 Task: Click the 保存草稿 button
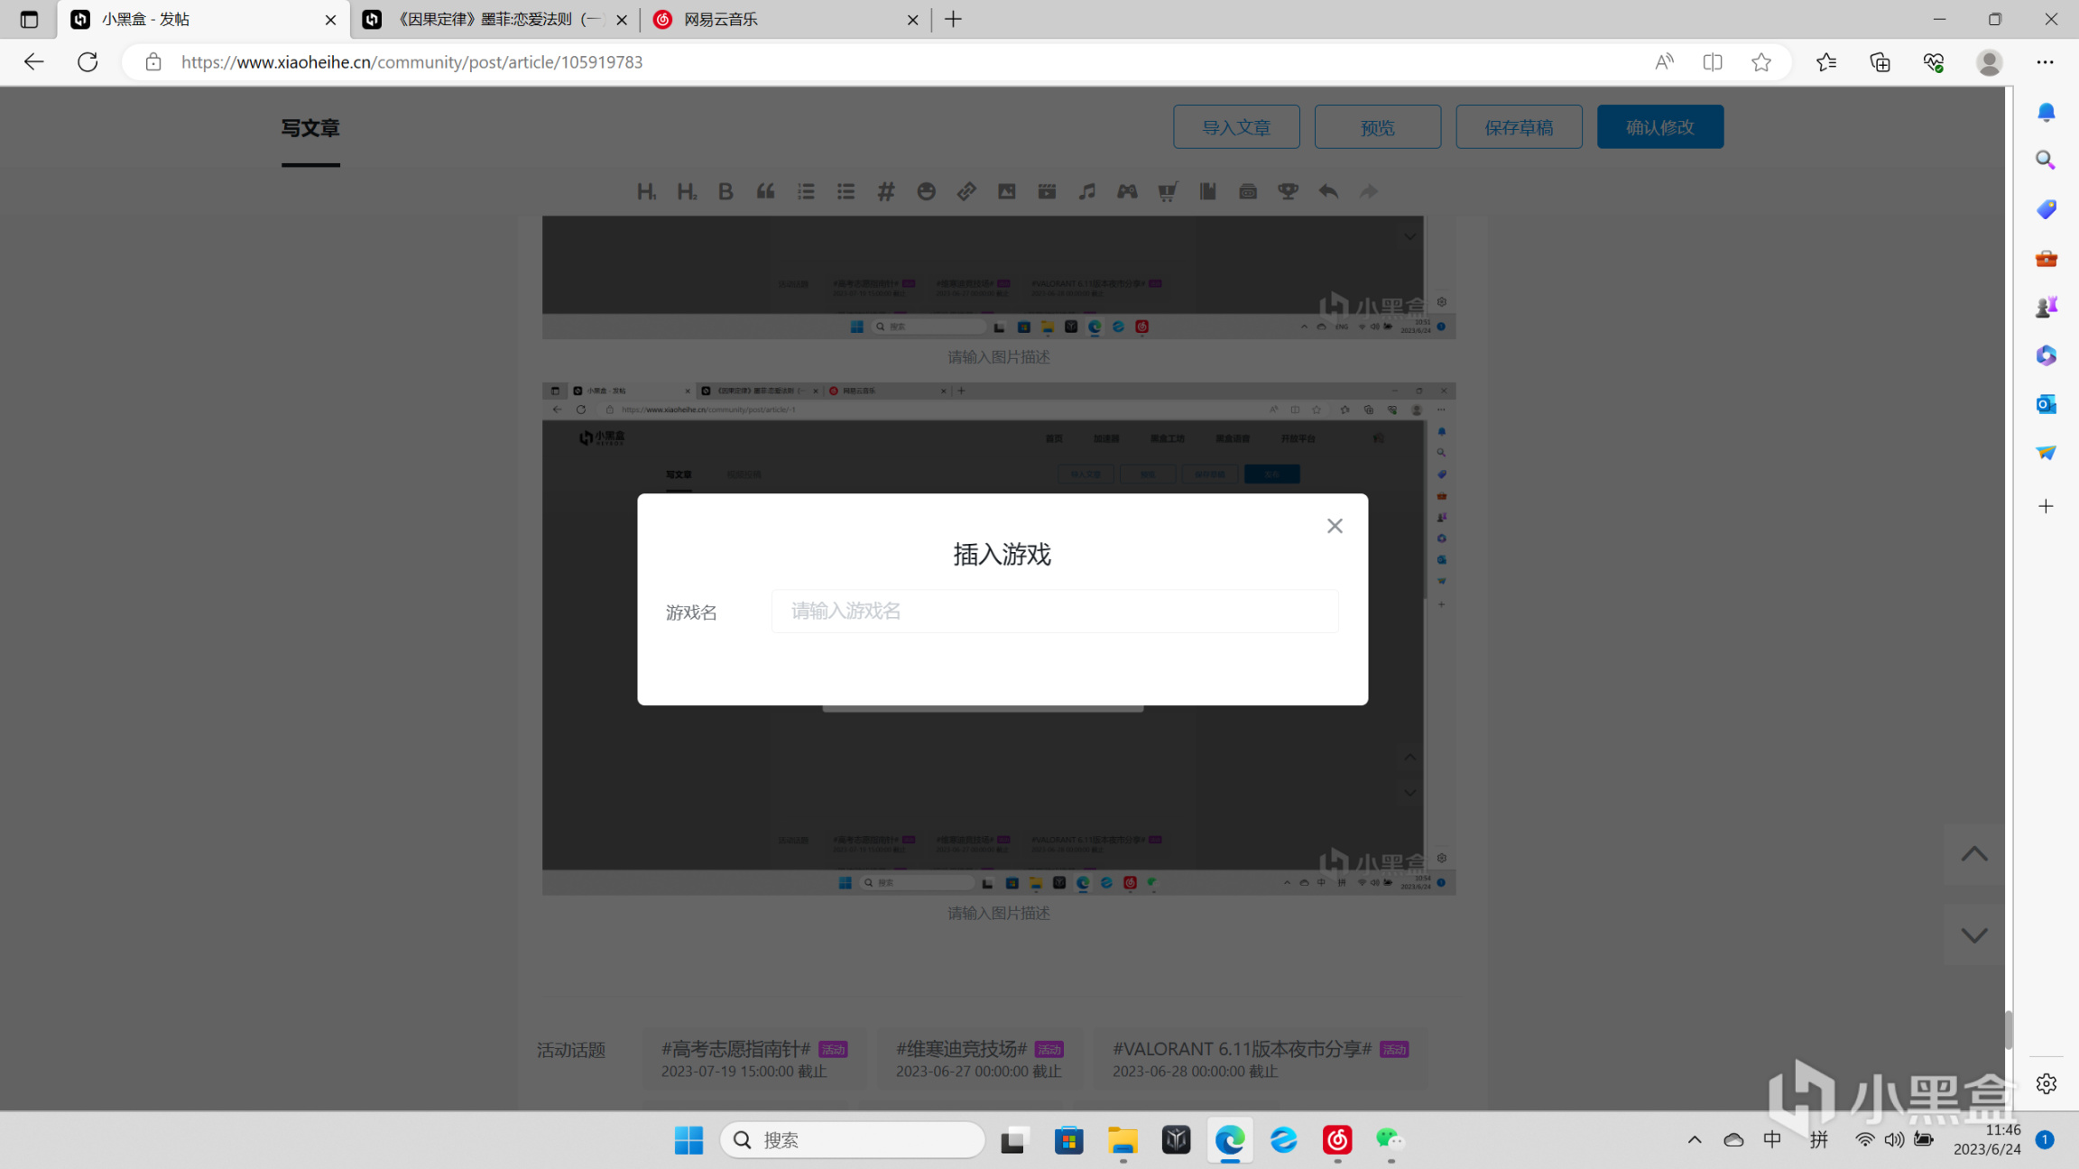tap(1518, 127)
